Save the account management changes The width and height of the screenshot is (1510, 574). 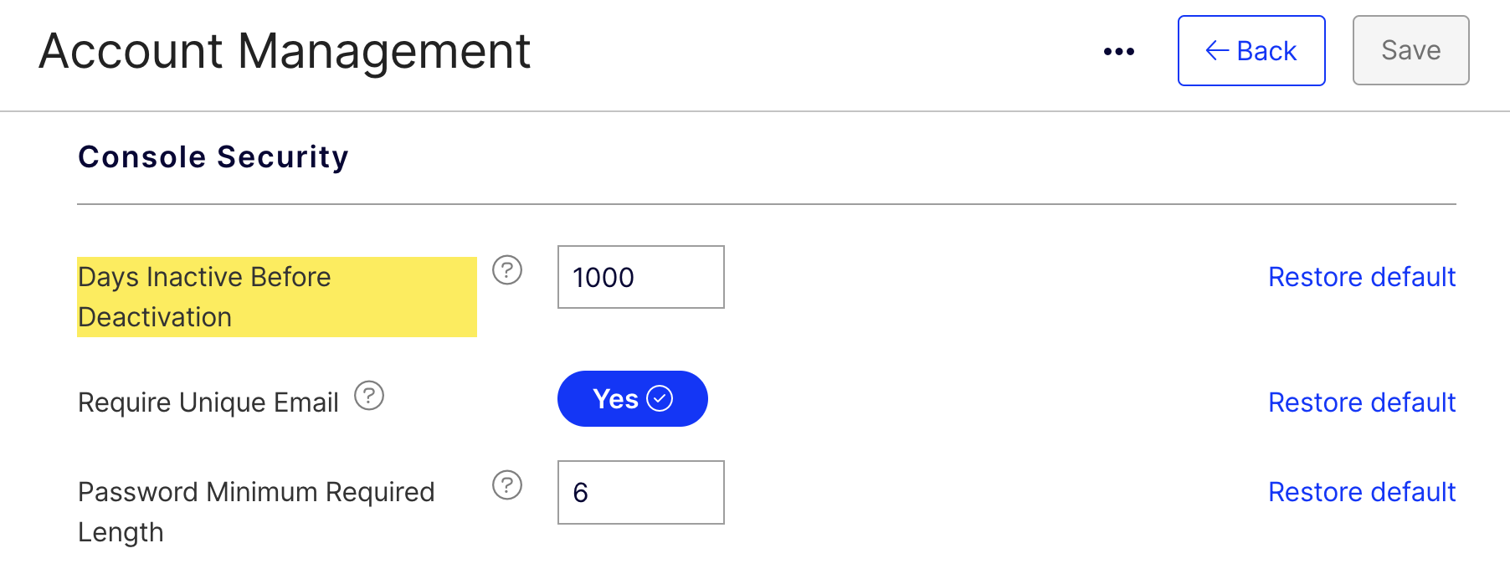[x=1411, y=50]
